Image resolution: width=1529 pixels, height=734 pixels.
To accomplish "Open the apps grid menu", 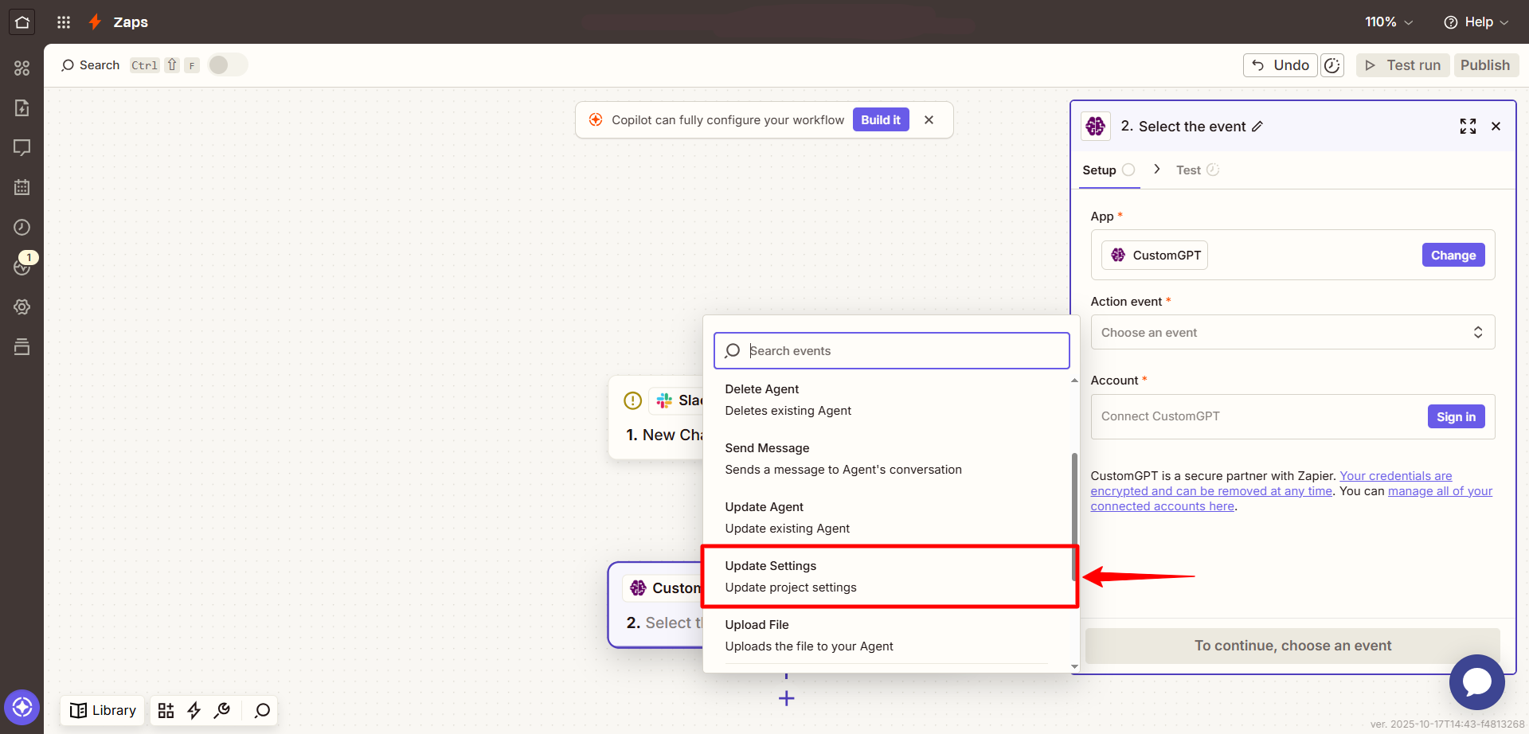I will (x=64, y=22).
